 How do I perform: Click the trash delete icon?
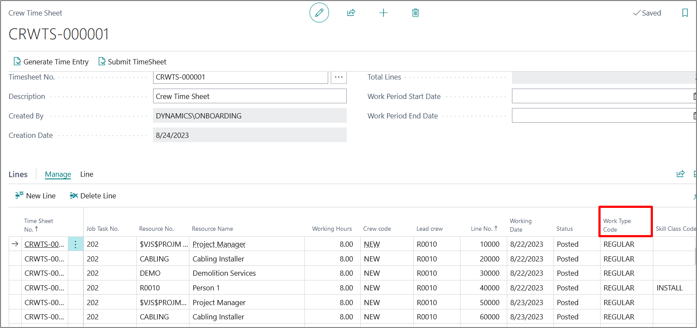(416, 13)
